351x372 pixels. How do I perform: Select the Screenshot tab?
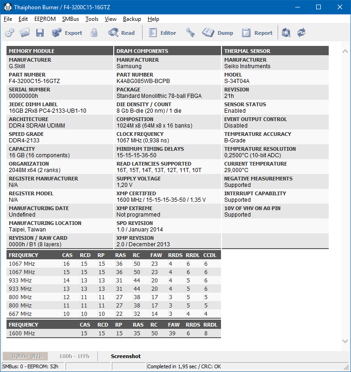pyautogui.click(x=126, y=356)
